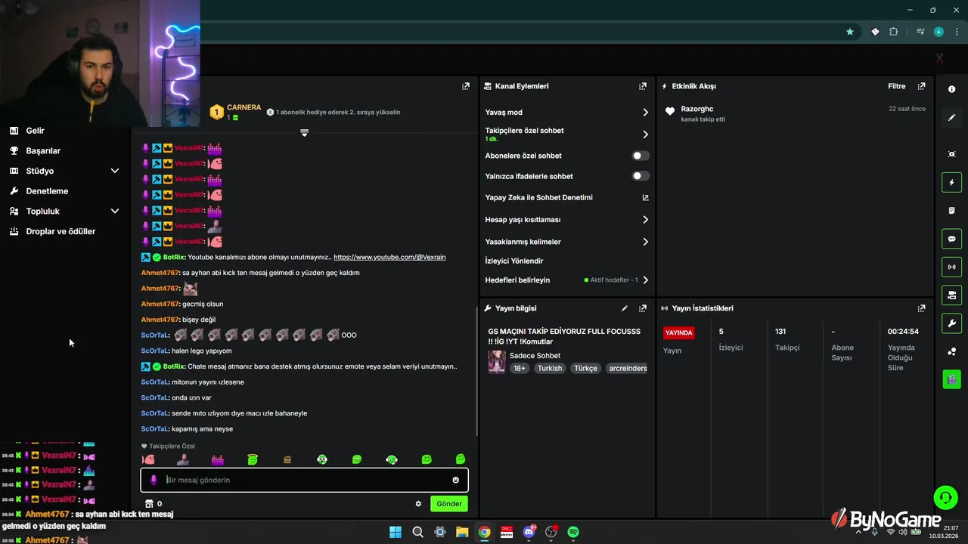Open File Explorer from the taskbar
The height and width of the screenshot is (544, 968).
[x=462, y=532]
